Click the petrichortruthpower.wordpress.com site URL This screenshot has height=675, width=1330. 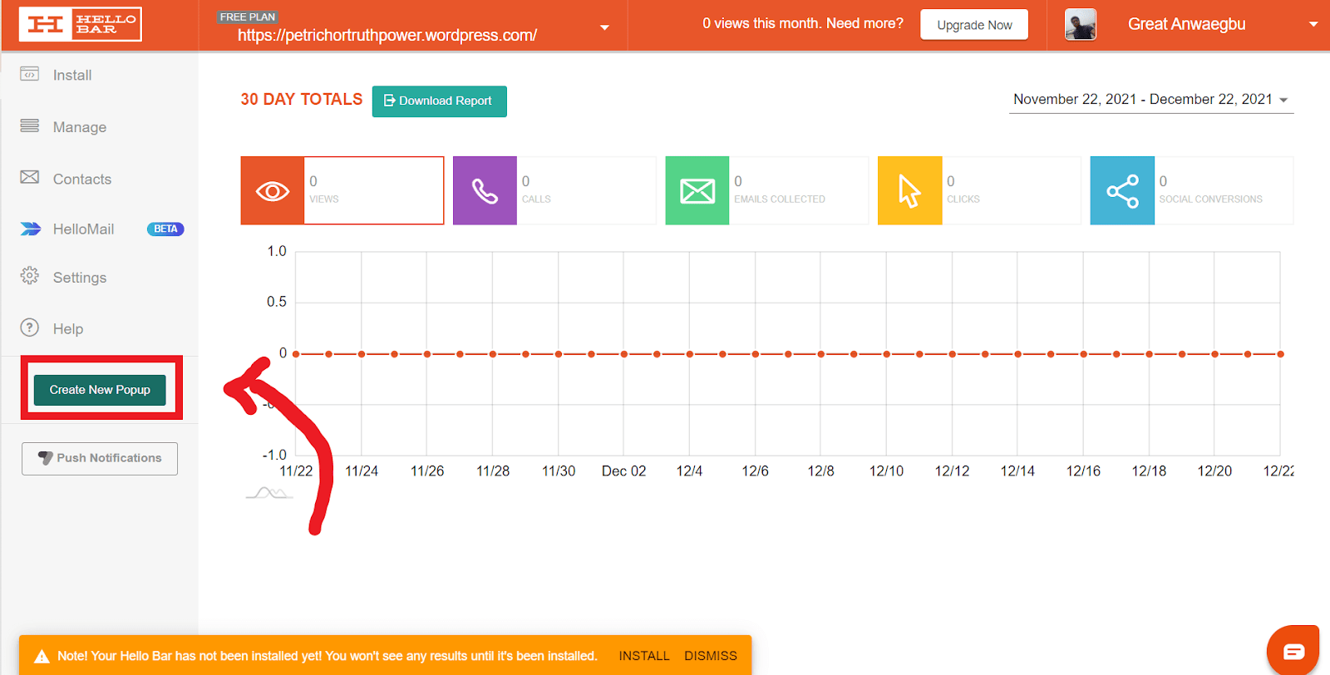tap(387, 35)
